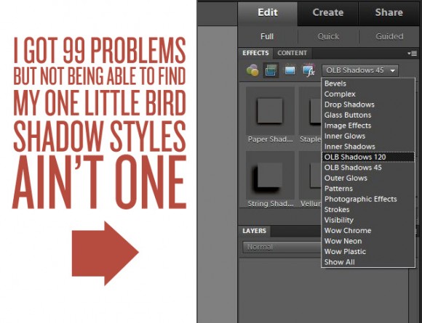The image size is (422, 323).
Task: Open the Effects panel flyout menu icon
Action: click(413, 53)
